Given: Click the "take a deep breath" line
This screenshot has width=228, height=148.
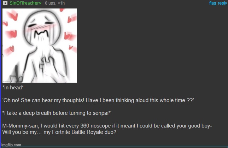Looking at the screenshot, I should (57, 113).
